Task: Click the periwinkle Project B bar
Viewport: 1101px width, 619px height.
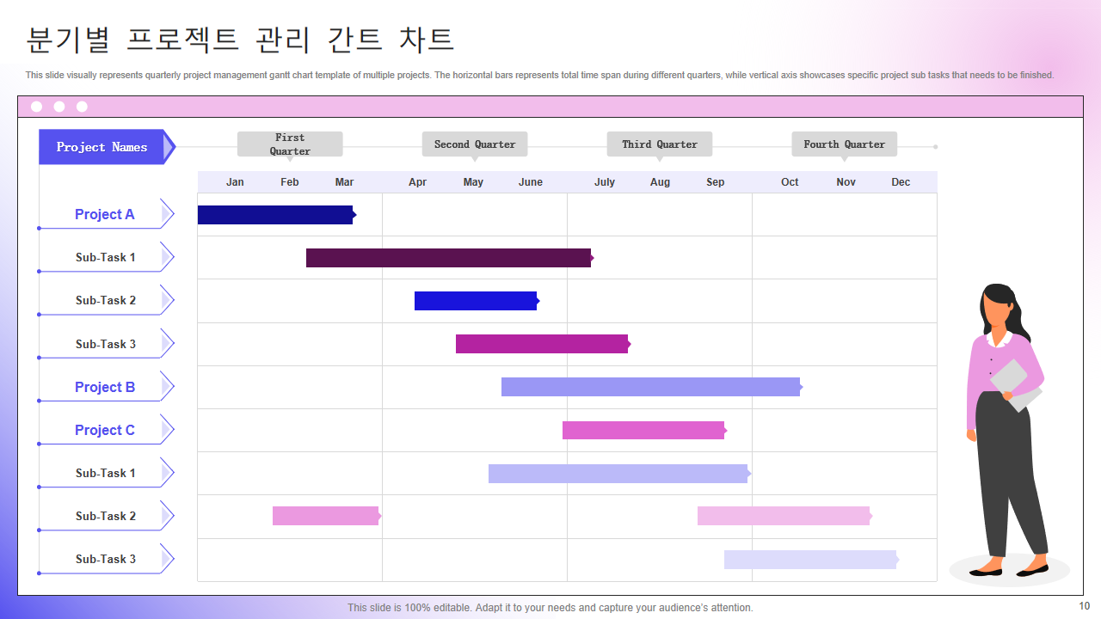Action: [651, 387]
